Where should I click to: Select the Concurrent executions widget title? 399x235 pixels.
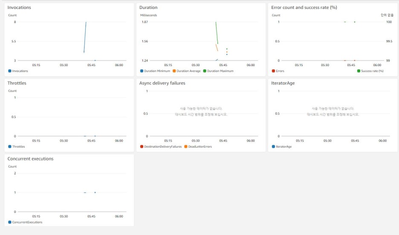(x=30, y=159)
